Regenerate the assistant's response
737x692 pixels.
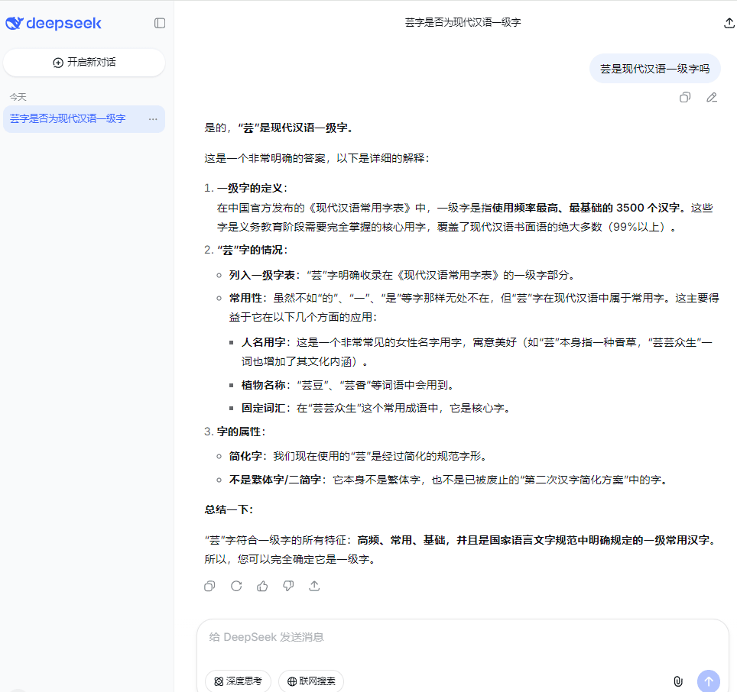236,586
